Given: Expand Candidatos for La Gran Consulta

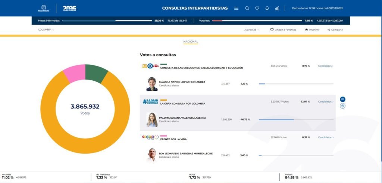Looking at the screenshot, I should tap(326, 102).
